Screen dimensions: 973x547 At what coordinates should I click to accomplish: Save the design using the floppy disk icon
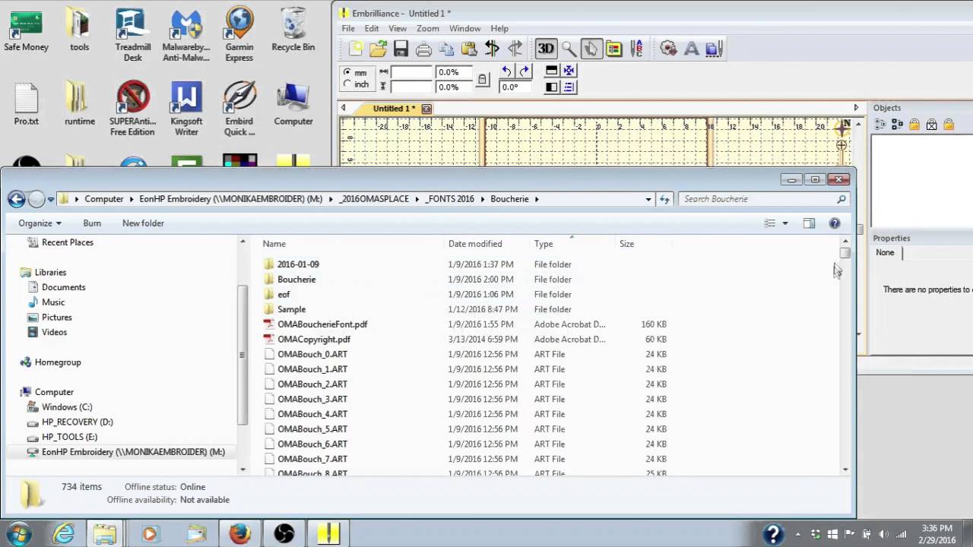coord(401,49)
